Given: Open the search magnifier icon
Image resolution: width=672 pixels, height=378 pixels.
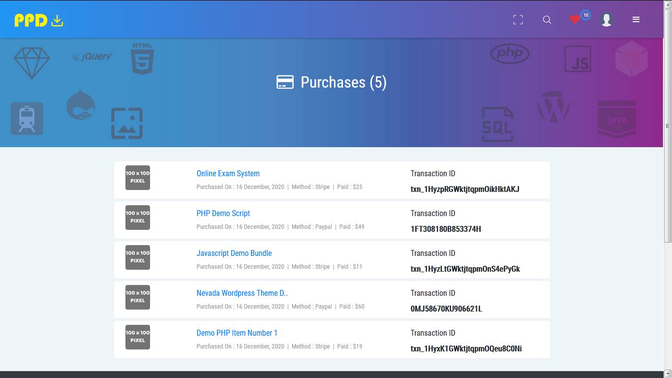Looking at the screenshot, I should (547, 20).
